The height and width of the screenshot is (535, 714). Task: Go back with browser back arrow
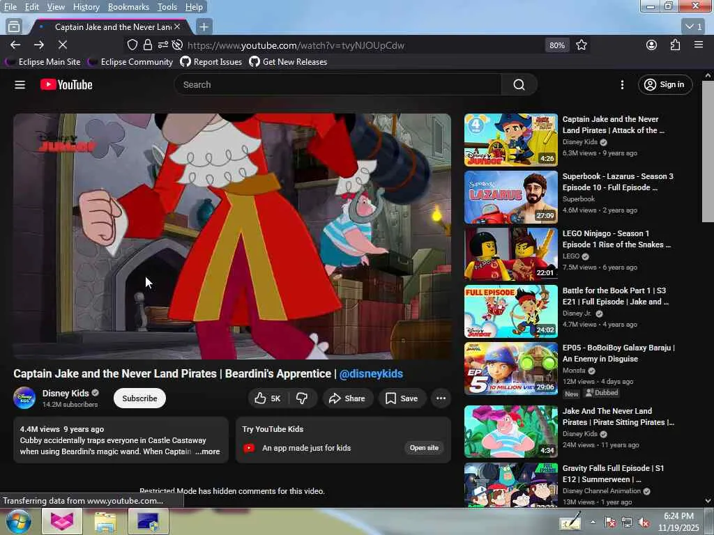[15, 45]
